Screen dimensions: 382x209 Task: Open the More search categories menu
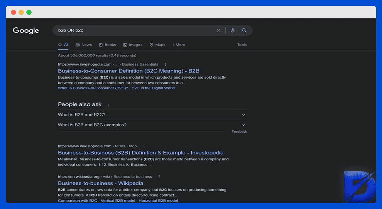click(x=179, y=45)
